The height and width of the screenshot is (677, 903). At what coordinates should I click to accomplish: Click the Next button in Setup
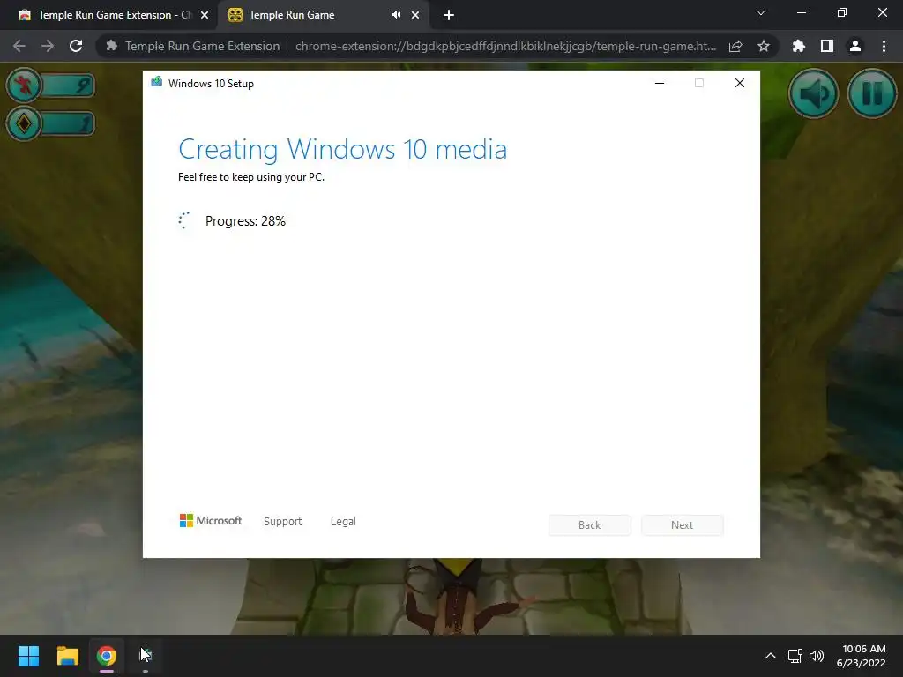click(683, 525)
